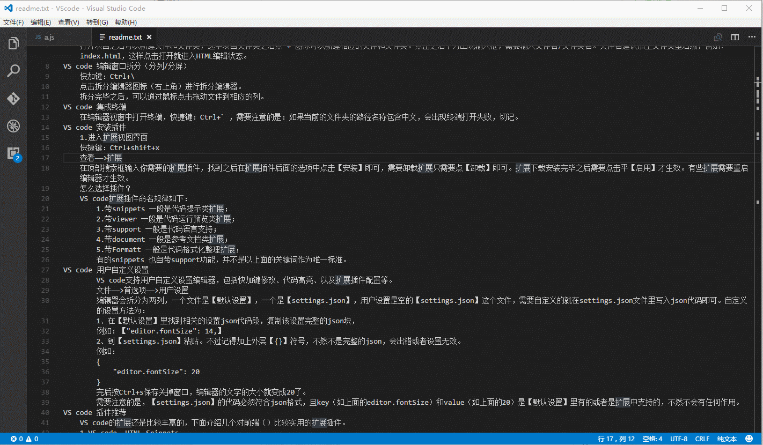
Task: Click line number 27 in the gutter
Action: [45, 270]
